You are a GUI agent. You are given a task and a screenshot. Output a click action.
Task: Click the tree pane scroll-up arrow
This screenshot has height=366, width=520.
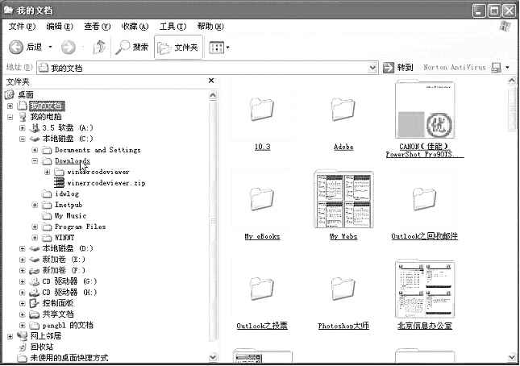coord(213,95)
